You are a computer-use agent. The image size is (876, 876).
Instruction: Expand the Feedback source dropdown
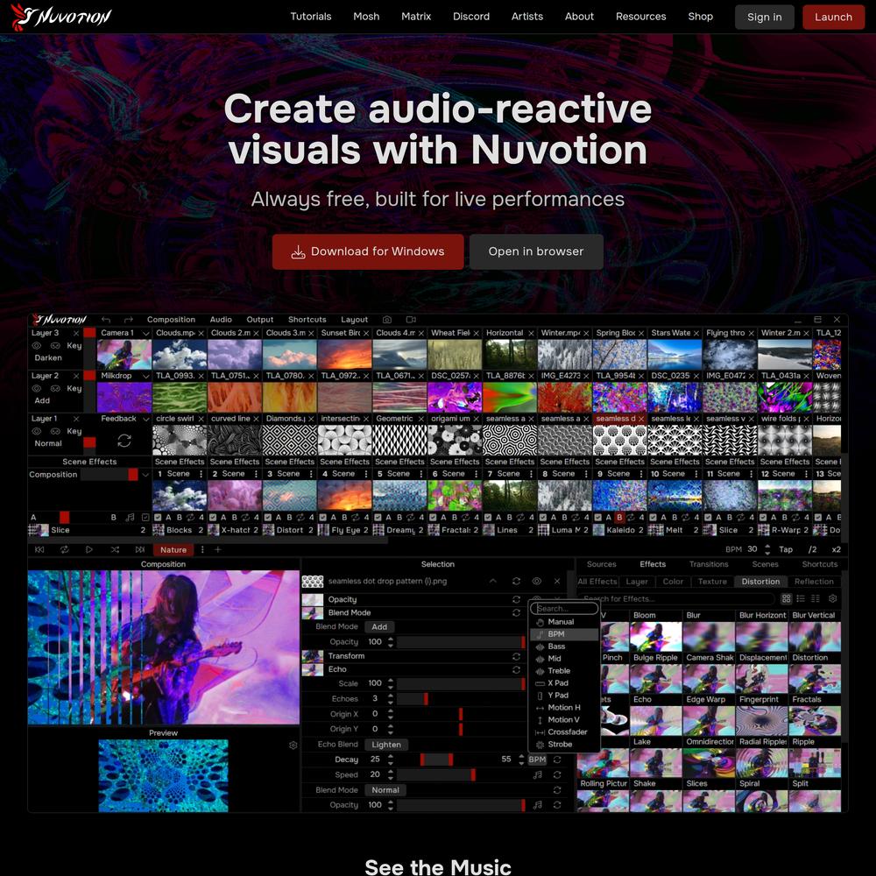(x=145, y=419)
